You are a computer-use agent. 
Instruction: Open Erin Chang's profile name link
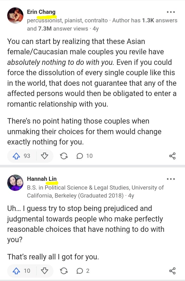(41, 12)
